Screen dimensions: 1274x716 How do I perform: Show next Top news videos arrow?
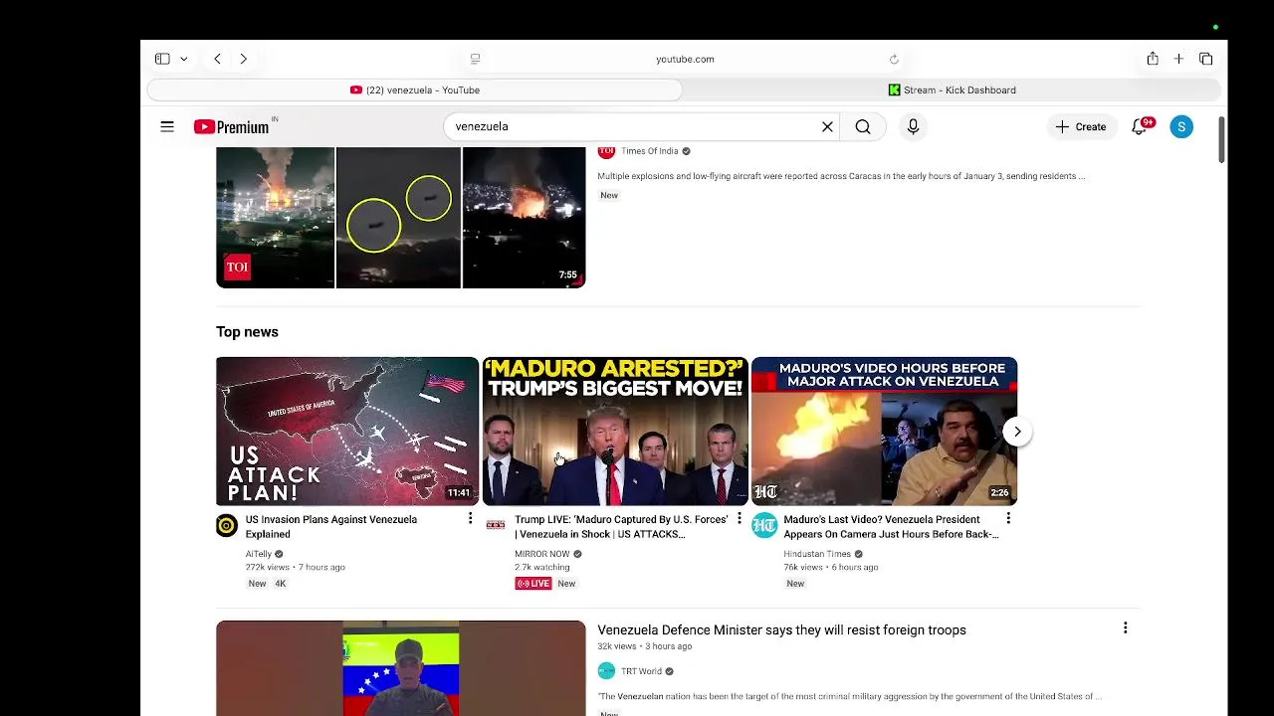[1017, 432]
